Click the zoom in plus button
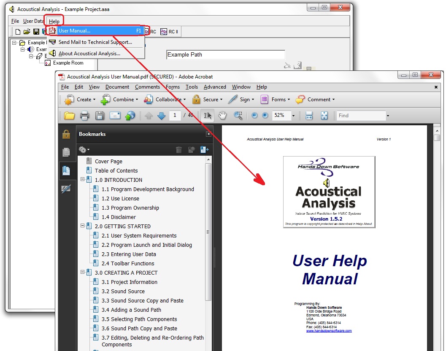Viewport: 446px width, 351px height. (x=265, y=115)
